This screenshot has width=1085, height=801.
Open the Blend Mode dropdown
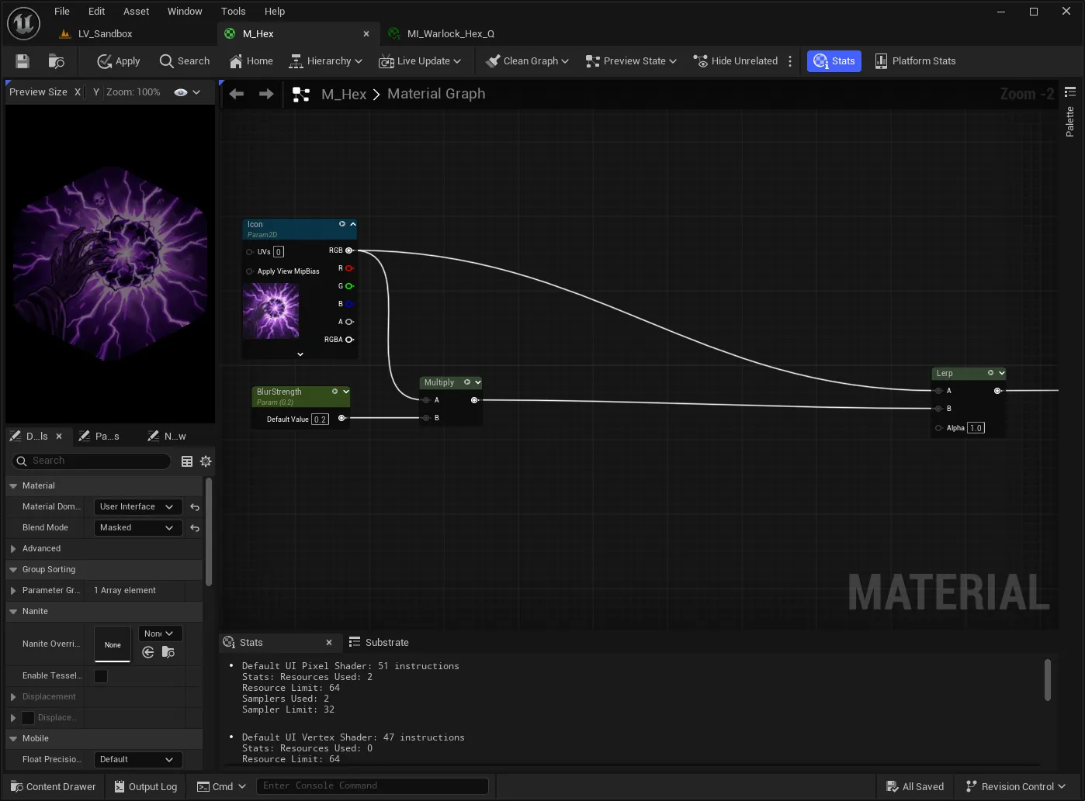tap(138, 528)
